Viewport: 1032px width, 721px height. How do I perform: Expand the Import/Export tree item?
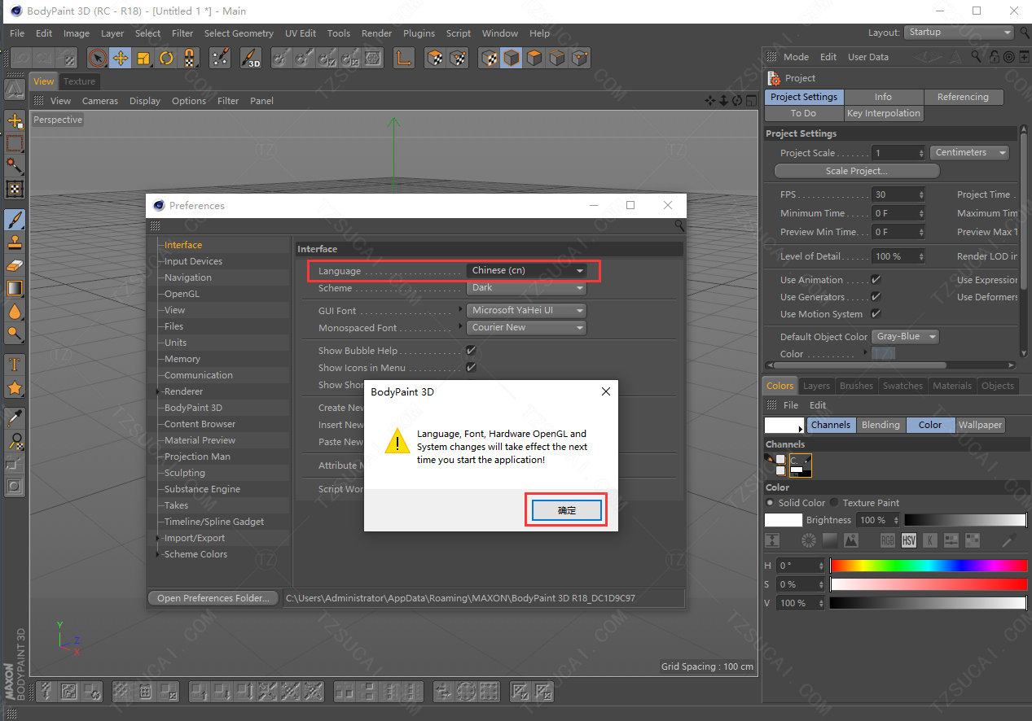[x=159, y=538]
